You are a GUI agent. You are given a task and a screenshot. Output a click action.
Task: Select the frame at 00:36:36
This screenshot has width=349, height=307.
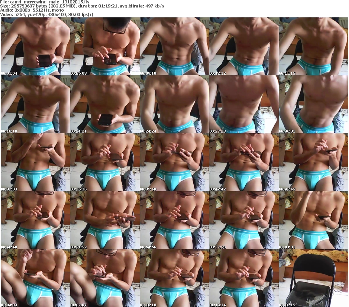105,162
